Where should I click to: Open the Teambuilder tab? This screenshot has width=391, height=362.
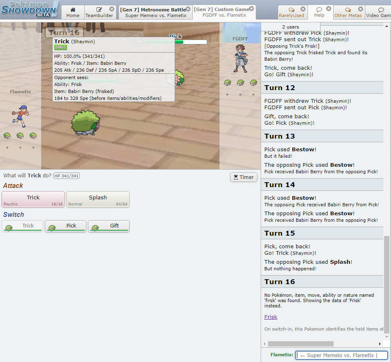99,12
